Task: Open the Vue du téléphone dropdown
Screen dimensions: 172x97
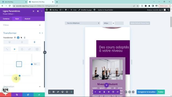Action: click(x=83, y=23)
